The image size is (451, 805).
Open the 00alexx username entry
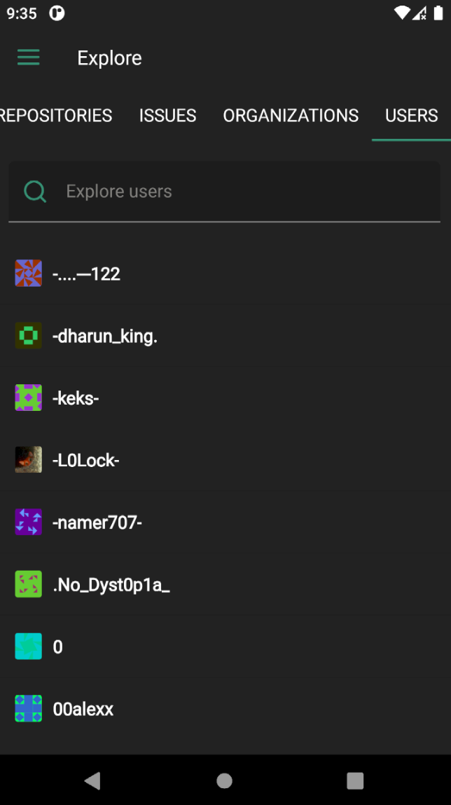point(83,709)
